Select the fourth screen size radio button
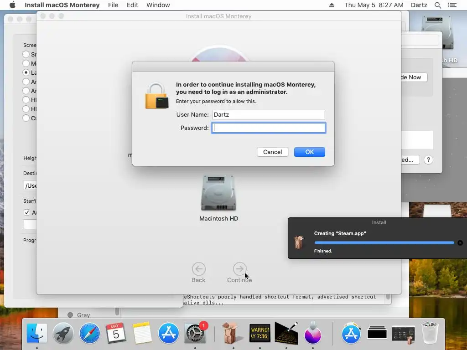Image resolution: width=467 pixels, height=350 pixels. 26,82
